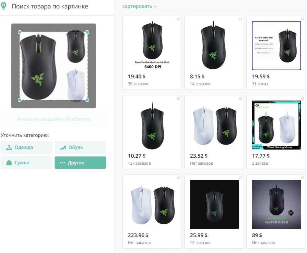This screenshot has height=253, width=307.
Task: Open the 19.40 $ product in new tab
Action: click(x=178, y=19)
